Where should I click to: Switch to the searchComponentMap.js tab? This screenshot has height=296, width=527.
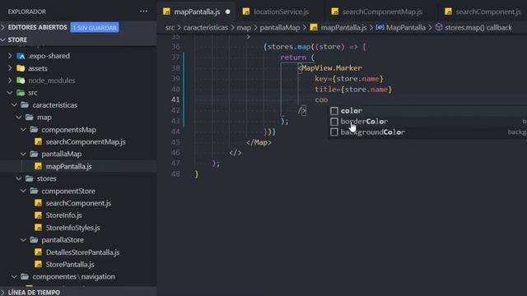pos(382,12)
